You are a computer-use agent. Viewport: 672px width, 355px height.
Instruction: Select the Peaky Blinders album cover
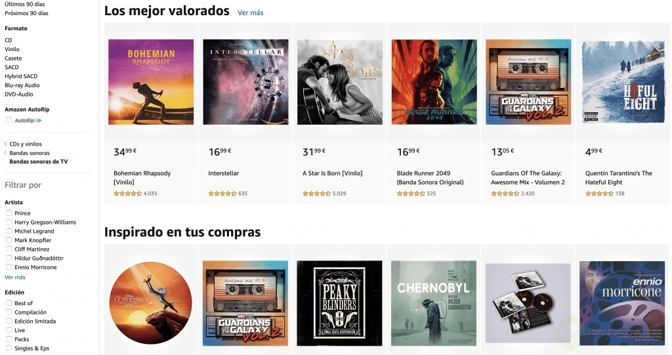(339, 303)
